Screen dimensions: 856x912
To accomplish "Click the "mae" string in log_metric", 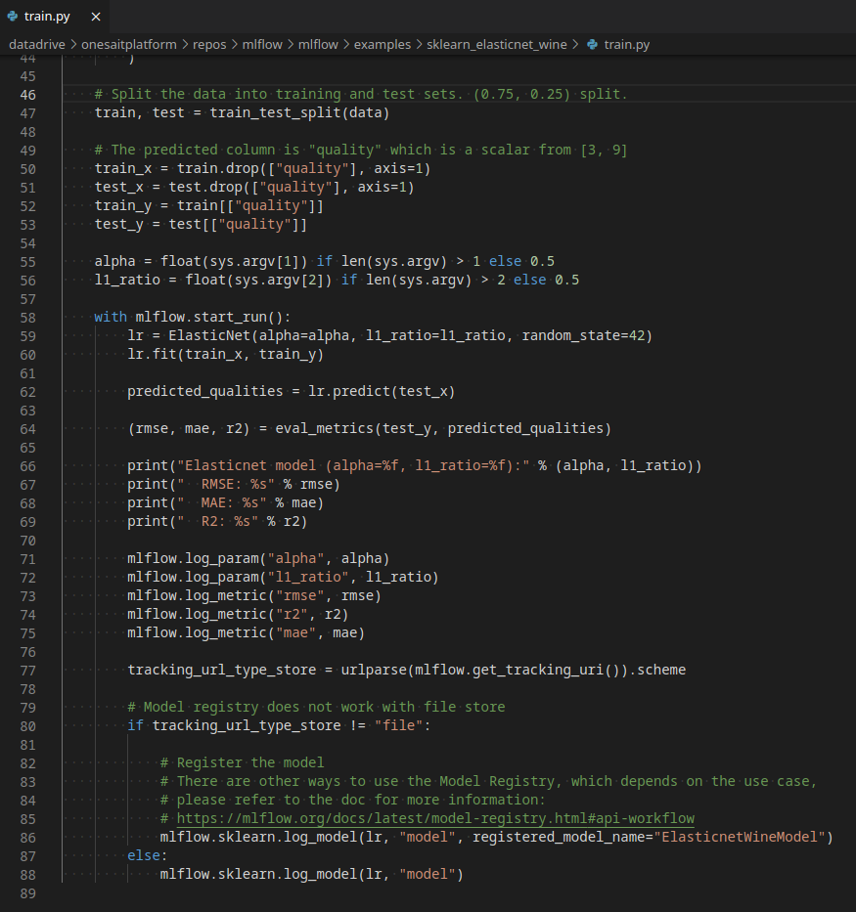I will click(295, 633).
